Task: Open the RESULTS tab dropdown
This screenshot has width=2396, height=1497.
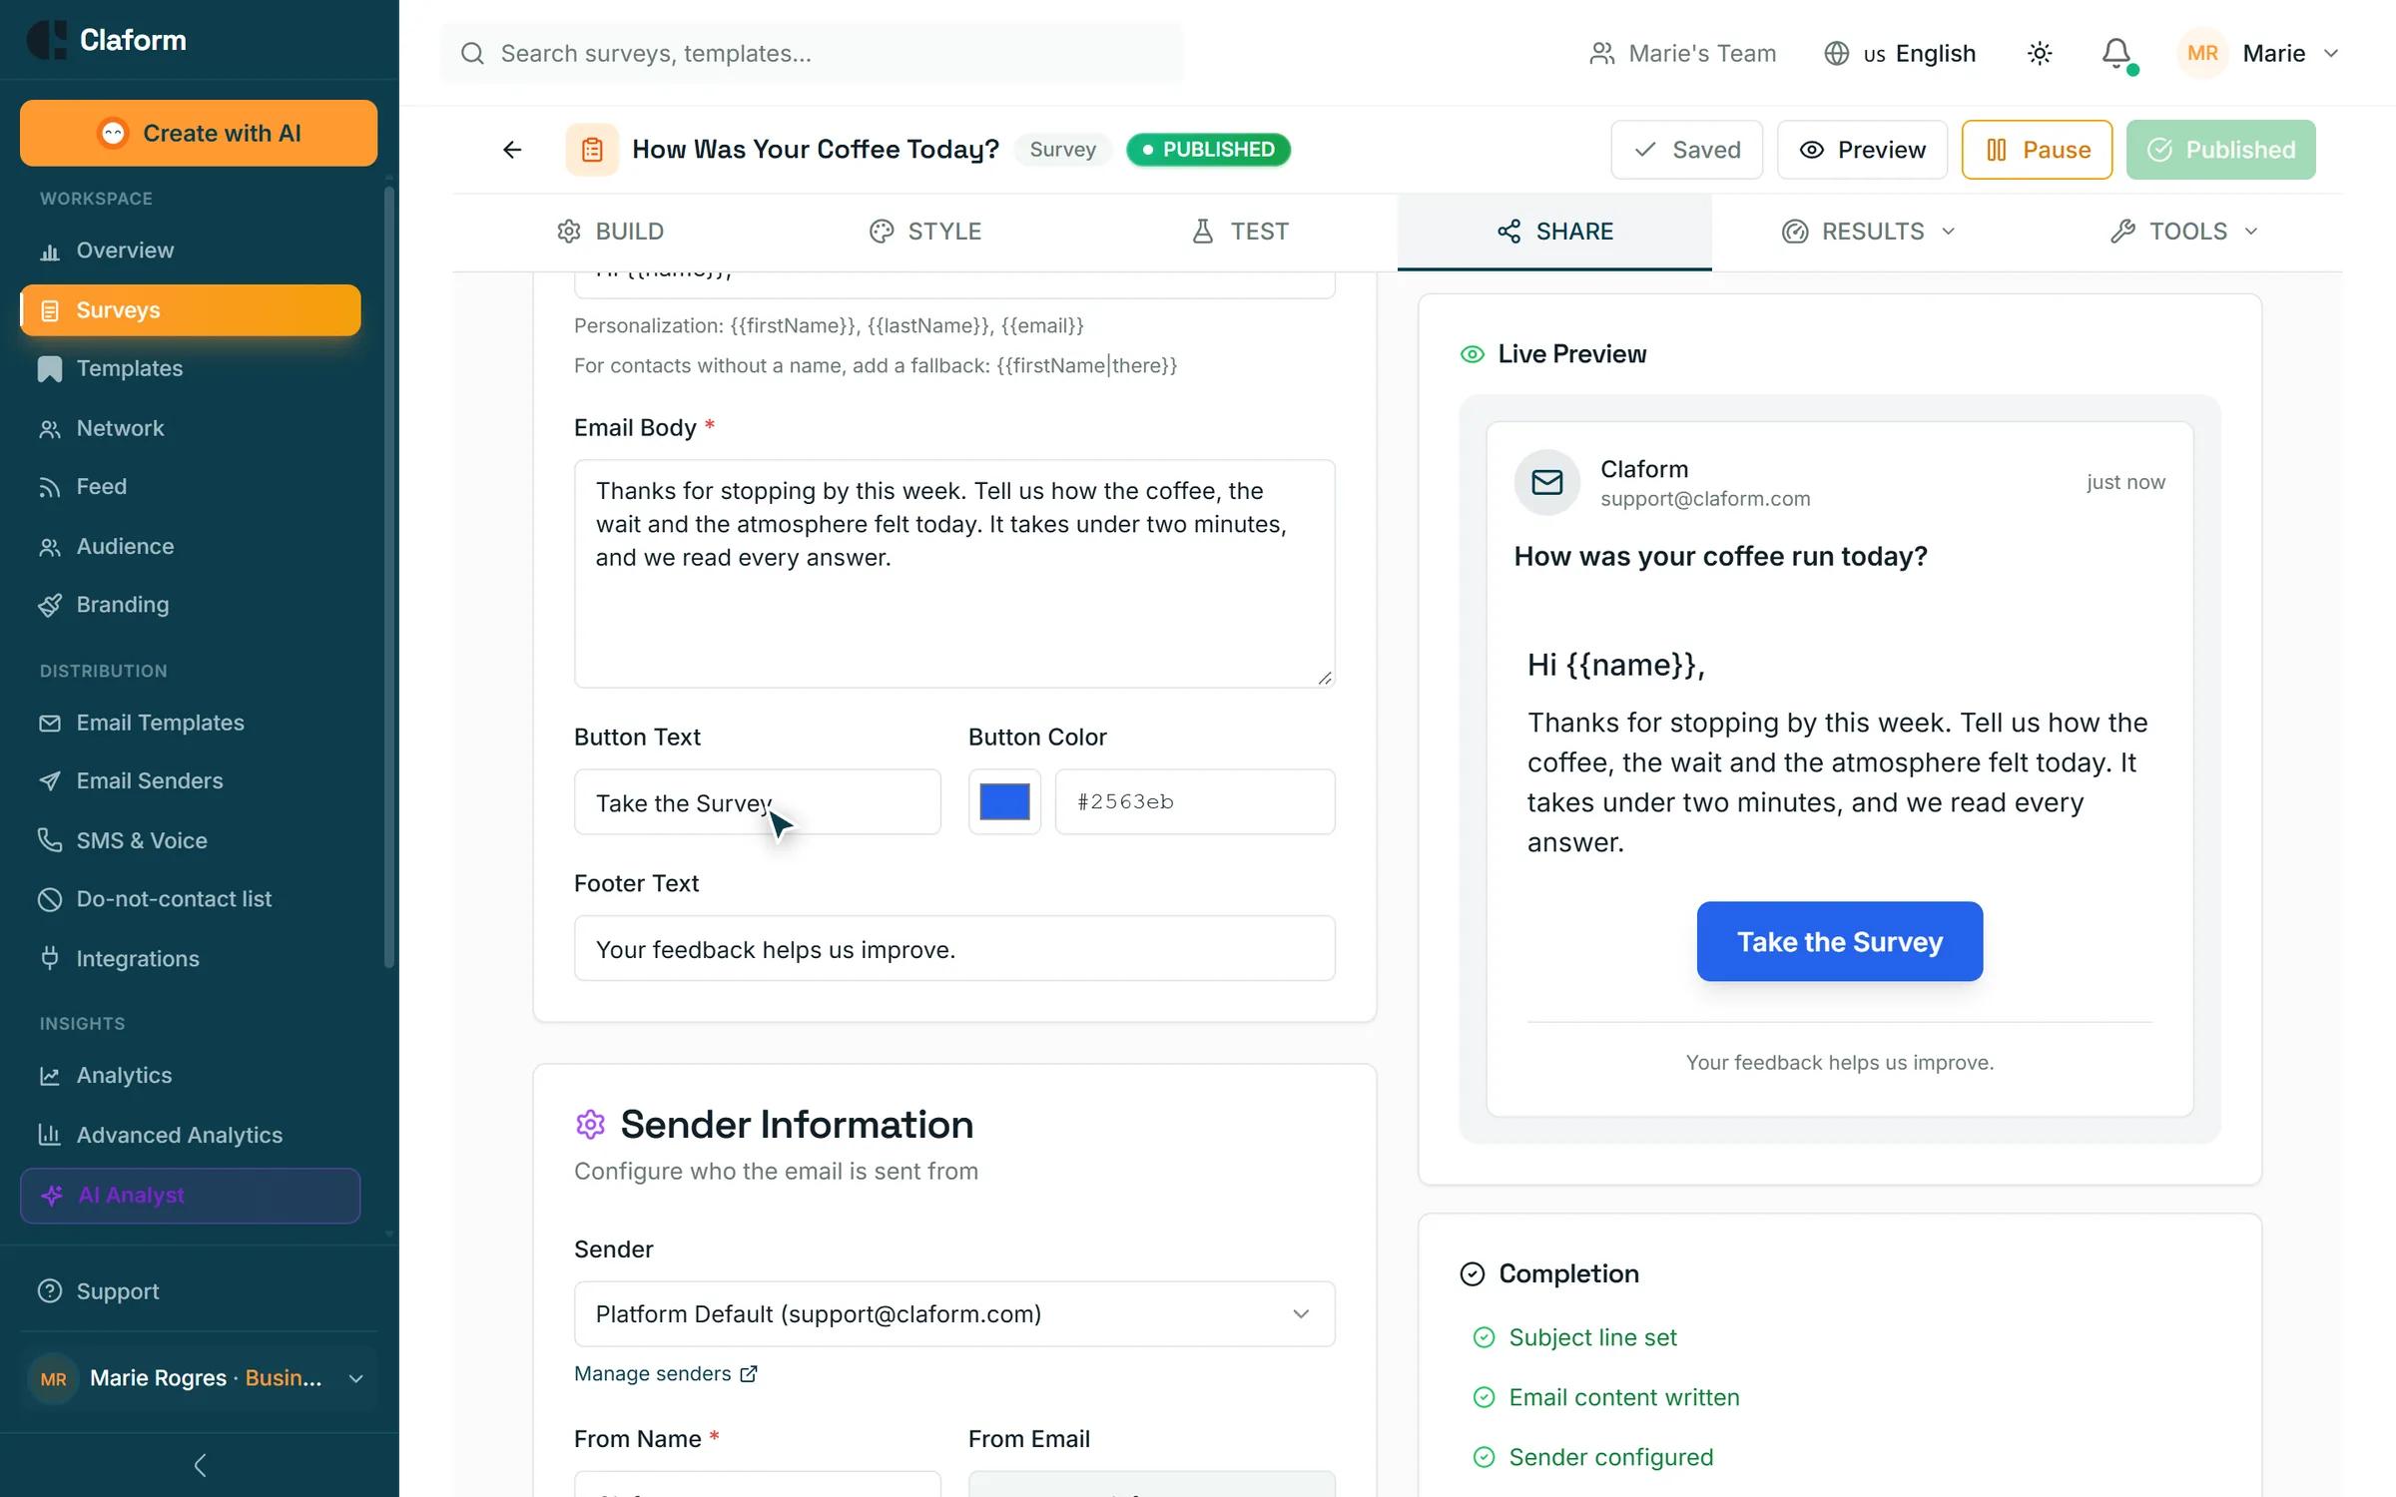Action: point(1869,232)
